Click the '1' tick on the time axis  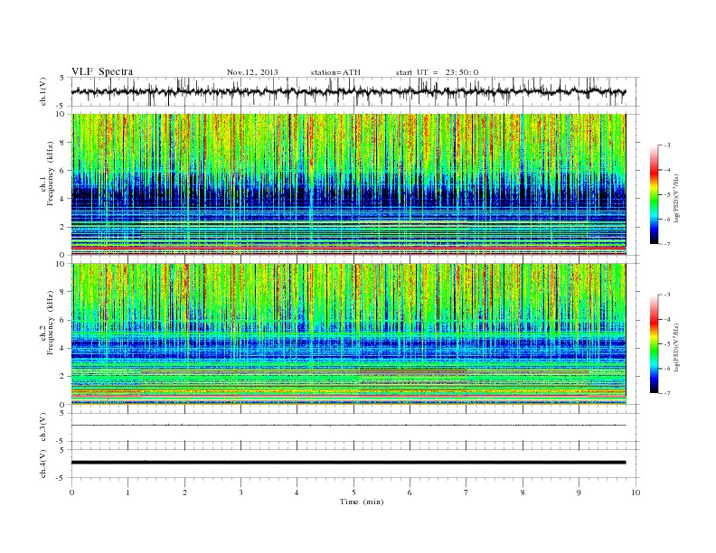[127, 492]
